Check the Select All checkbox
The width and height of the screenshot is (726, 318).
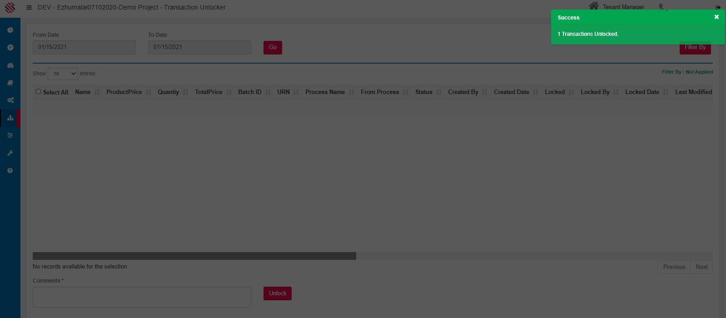pyautogui.click(x=38, y=92)
